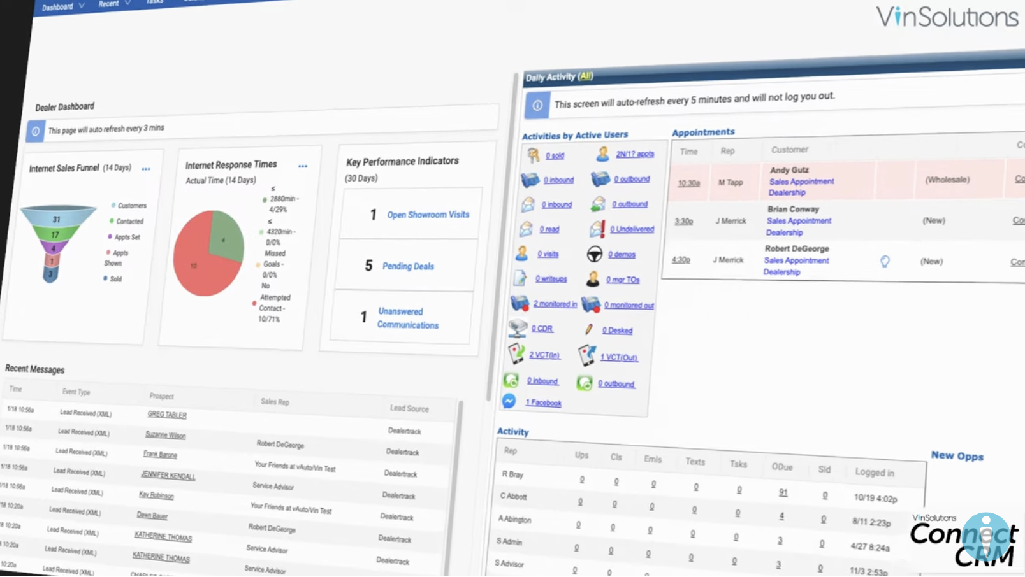The width and height of the screenshot is (1025, 577).
Task: Click the green text outbound icon
Action: click(x=585, y=383)
